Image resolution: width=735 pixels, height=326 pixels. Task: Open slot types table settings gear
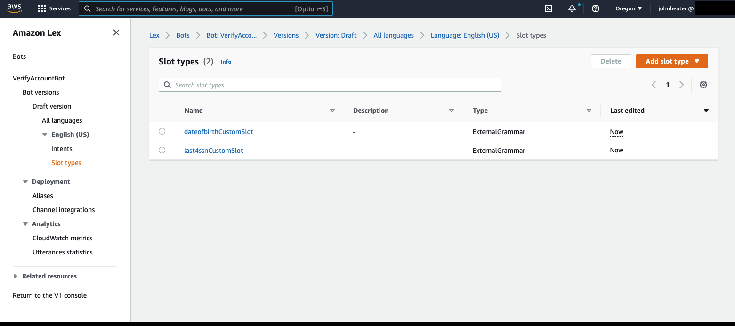pyautogui.click(x=703, y=85)
